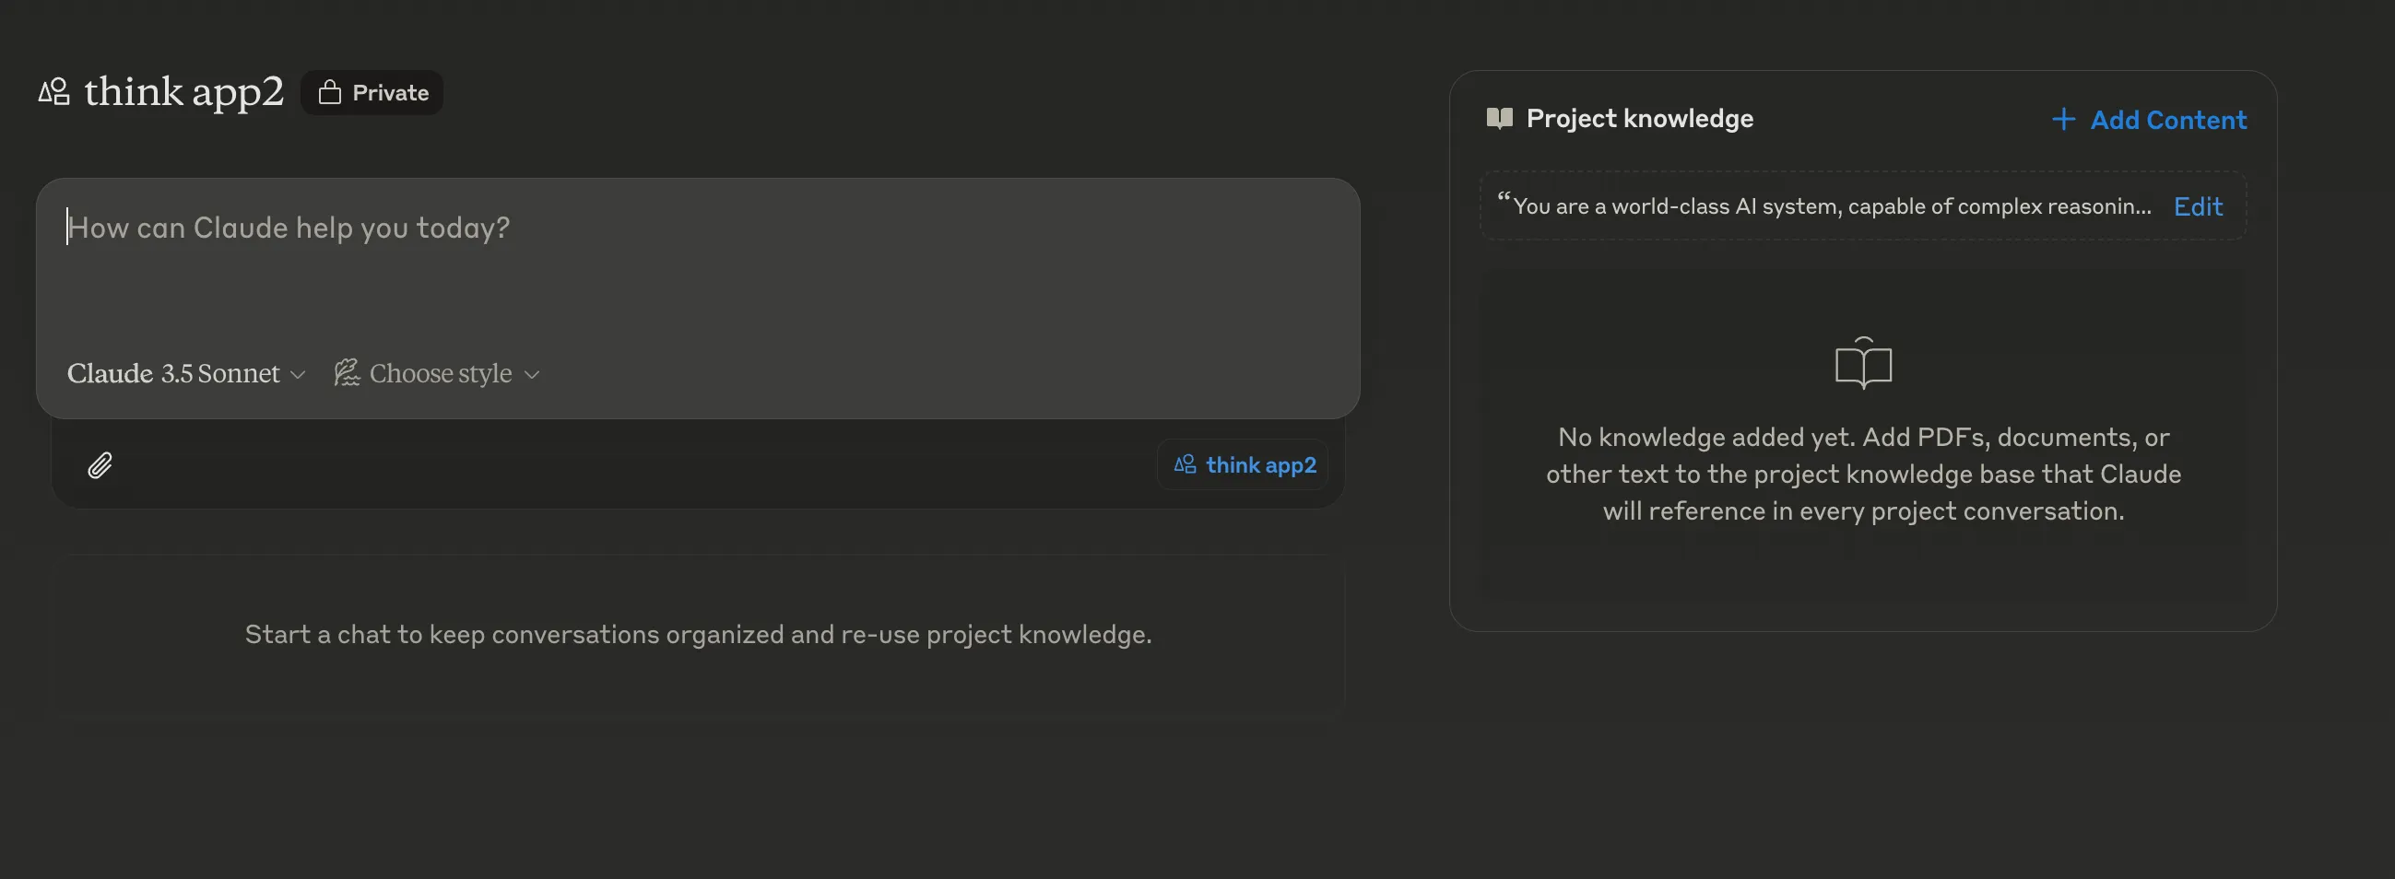Screen dimensions: 2395x879
Task: Click the book icon beside Project knowledge
Action: [x=1499, y=118]
